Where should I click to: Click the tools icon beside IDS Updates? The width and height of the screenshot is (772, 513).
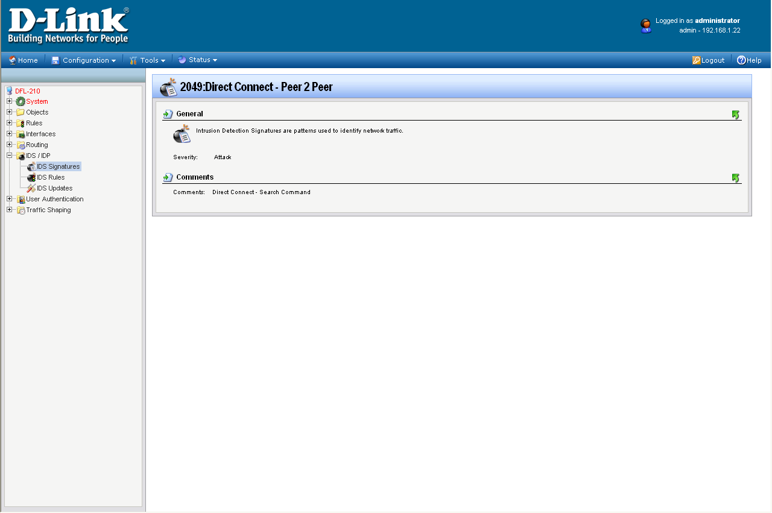pyautogui.click(x=31, y=188)
